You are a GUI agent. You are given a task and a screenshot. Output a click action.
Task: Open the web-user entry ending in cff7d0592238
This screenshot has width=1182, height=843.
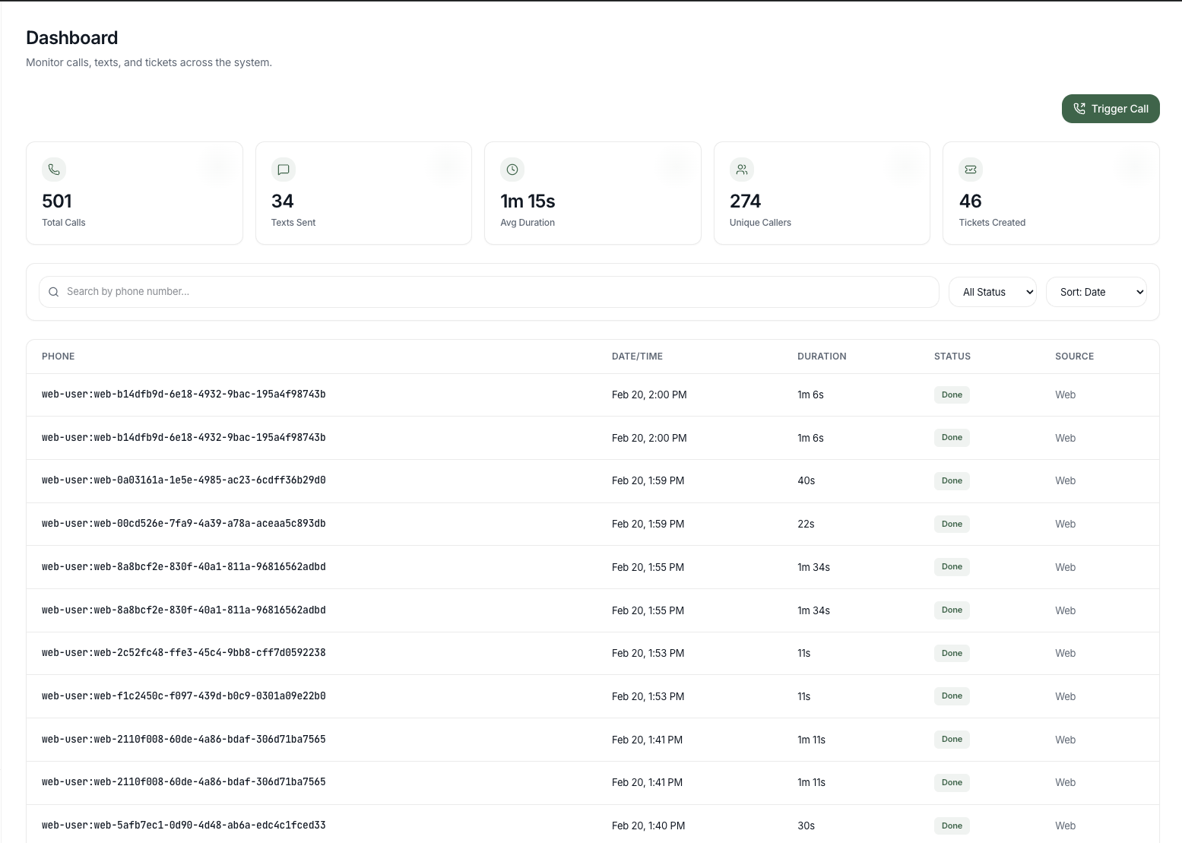(x=183, y=653)
